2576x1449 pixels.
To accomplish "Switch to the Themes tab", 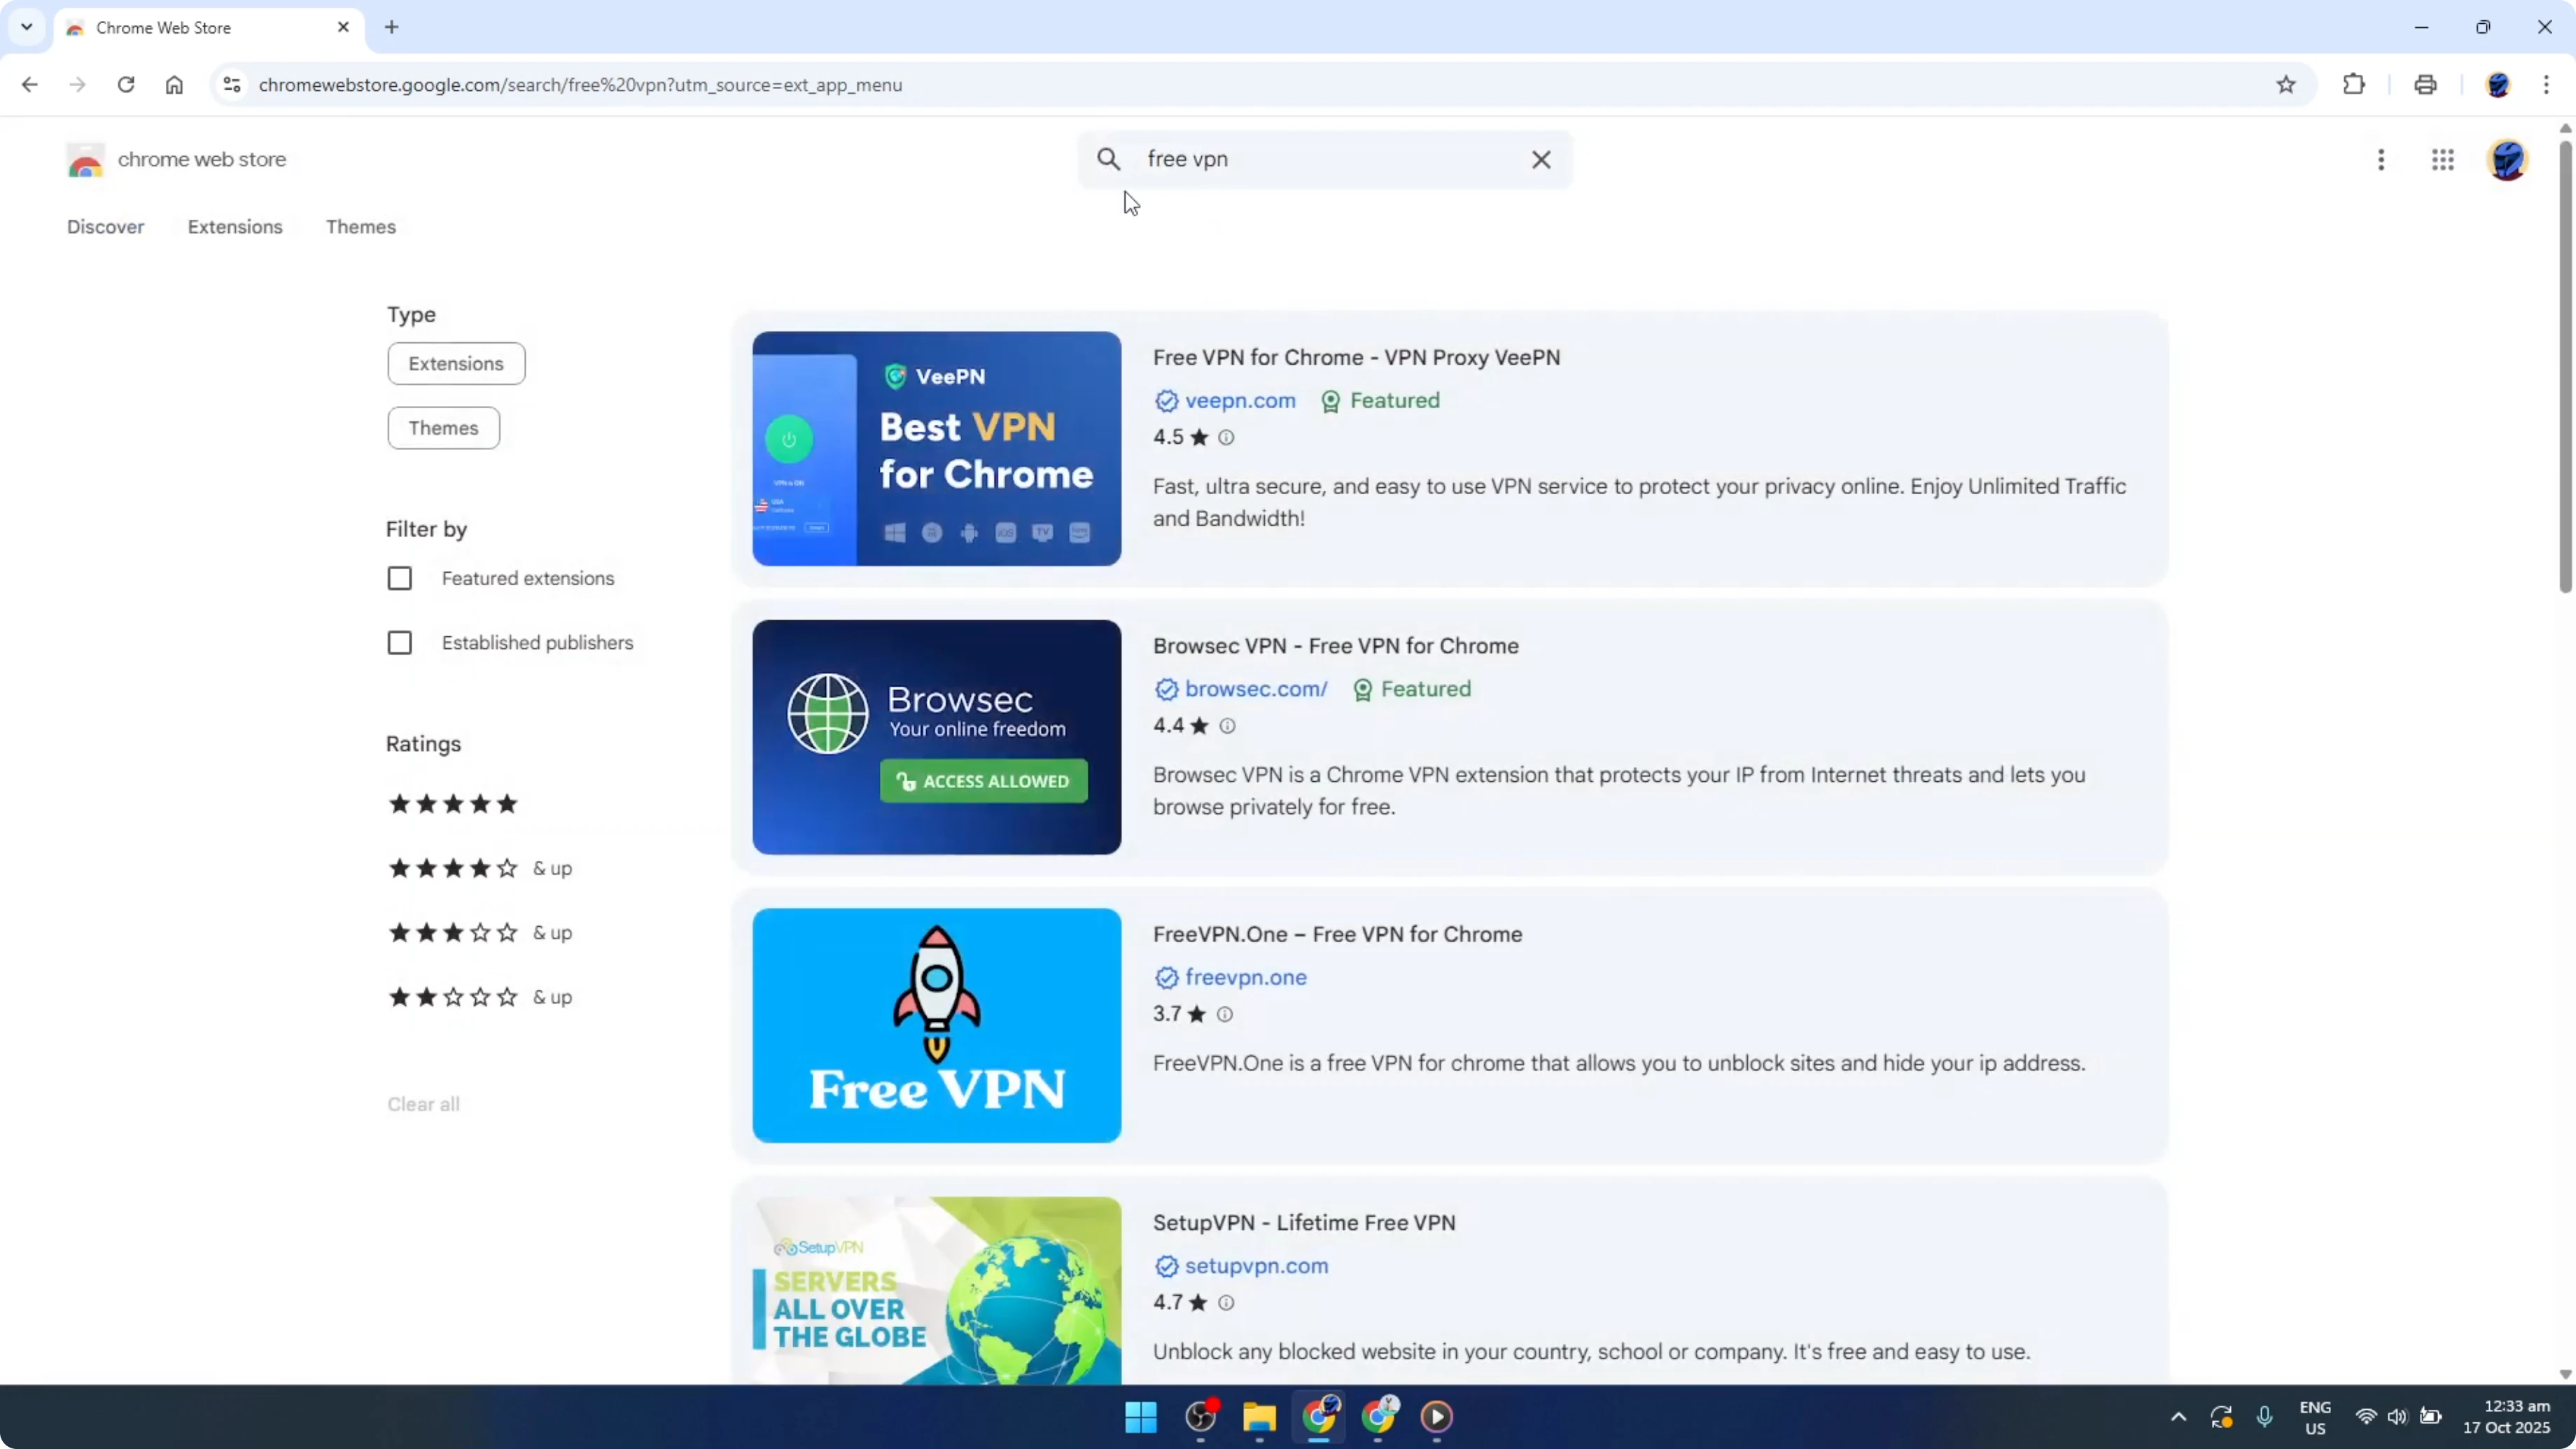I will click(x=361, y=227).
